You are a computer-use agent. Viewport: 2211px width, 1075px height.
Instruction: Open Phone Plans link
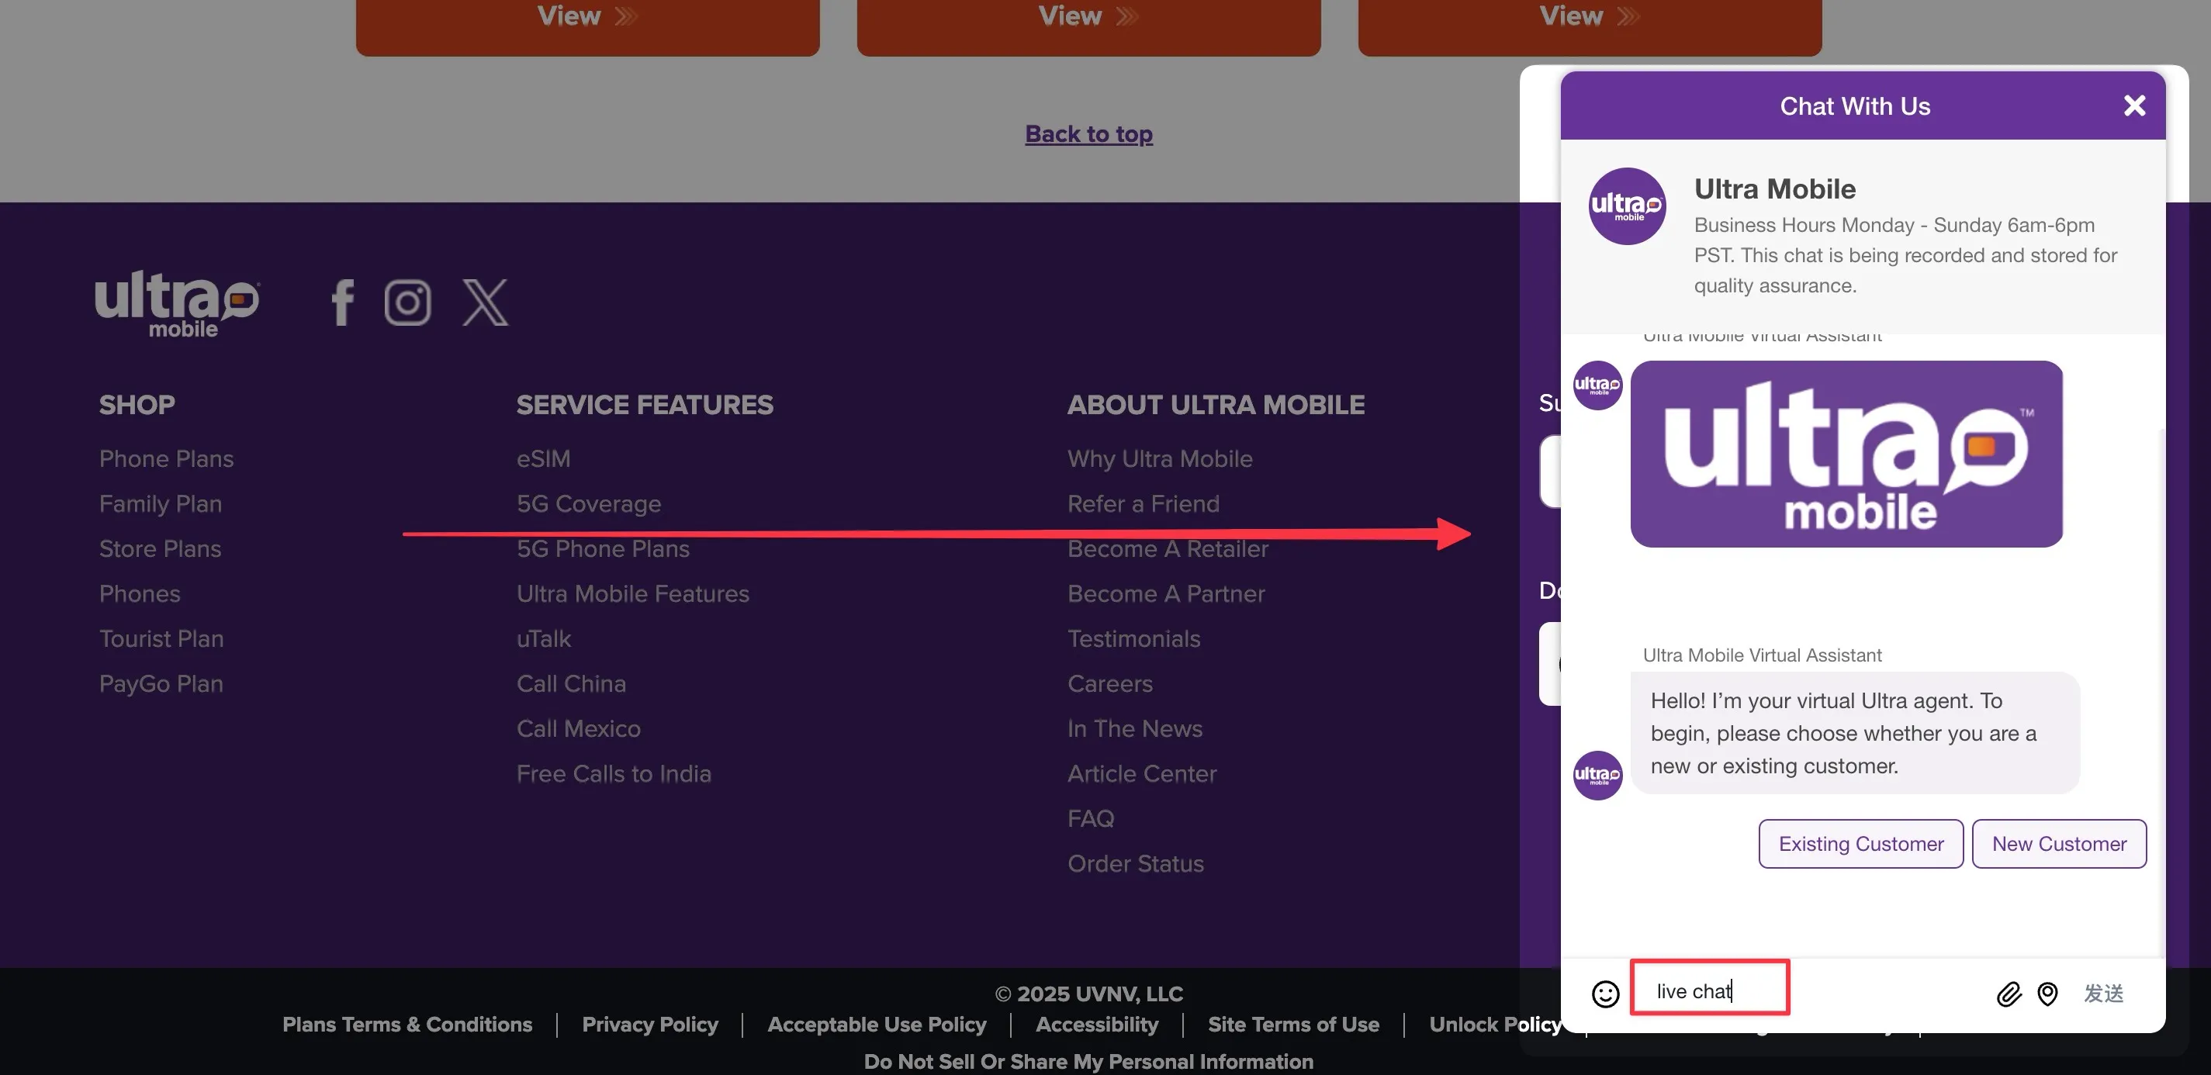(167, 459)
